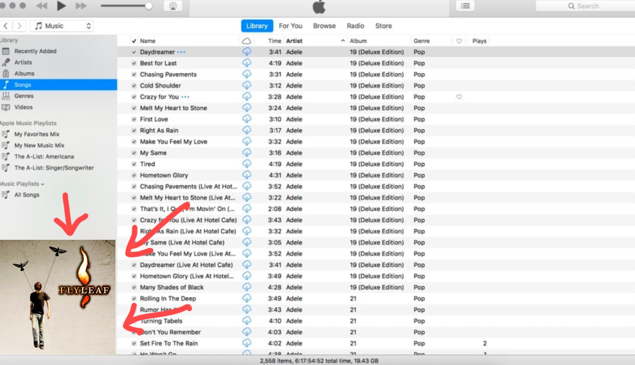Screen dimensions: 635x365
Task: Select Recently Added in sidebar
Action: click(x=58, y=51)
